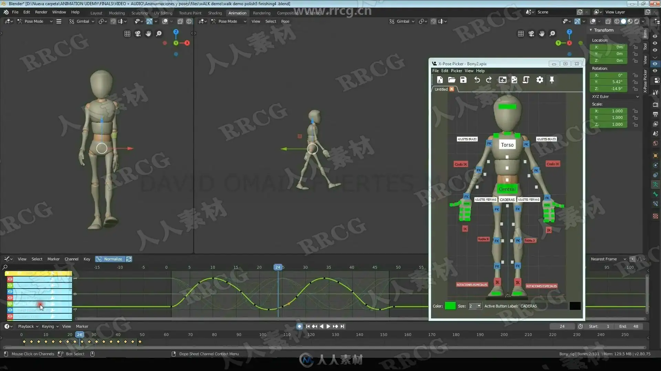Open the Picker menu in X-Pose Picker

pyautogui.click(x=456, y=71)
